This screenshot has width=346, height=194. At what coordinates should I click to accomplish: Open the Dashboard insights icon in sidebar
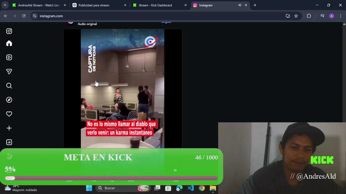click(x=9, y=142)
